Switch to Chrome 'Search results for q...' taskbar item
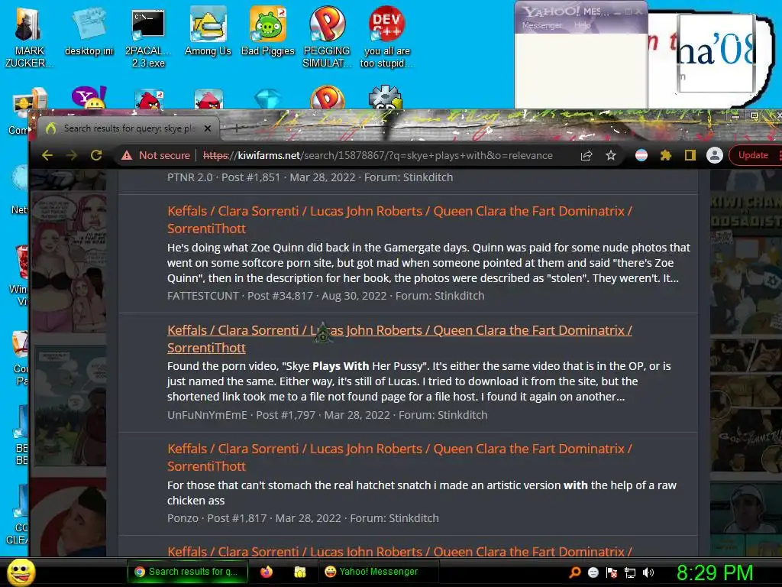The width and height of the screenshot is (782, 587). 188,572
